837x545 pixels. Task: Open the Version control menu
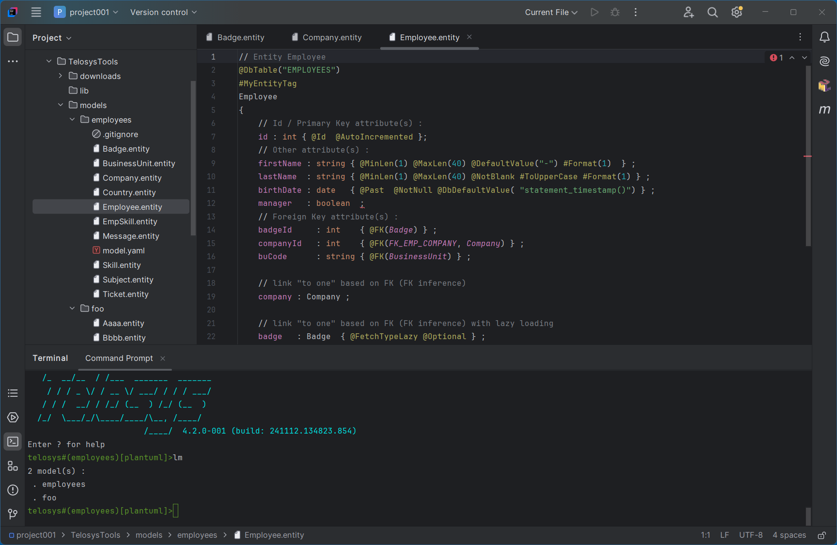(163, 13)
